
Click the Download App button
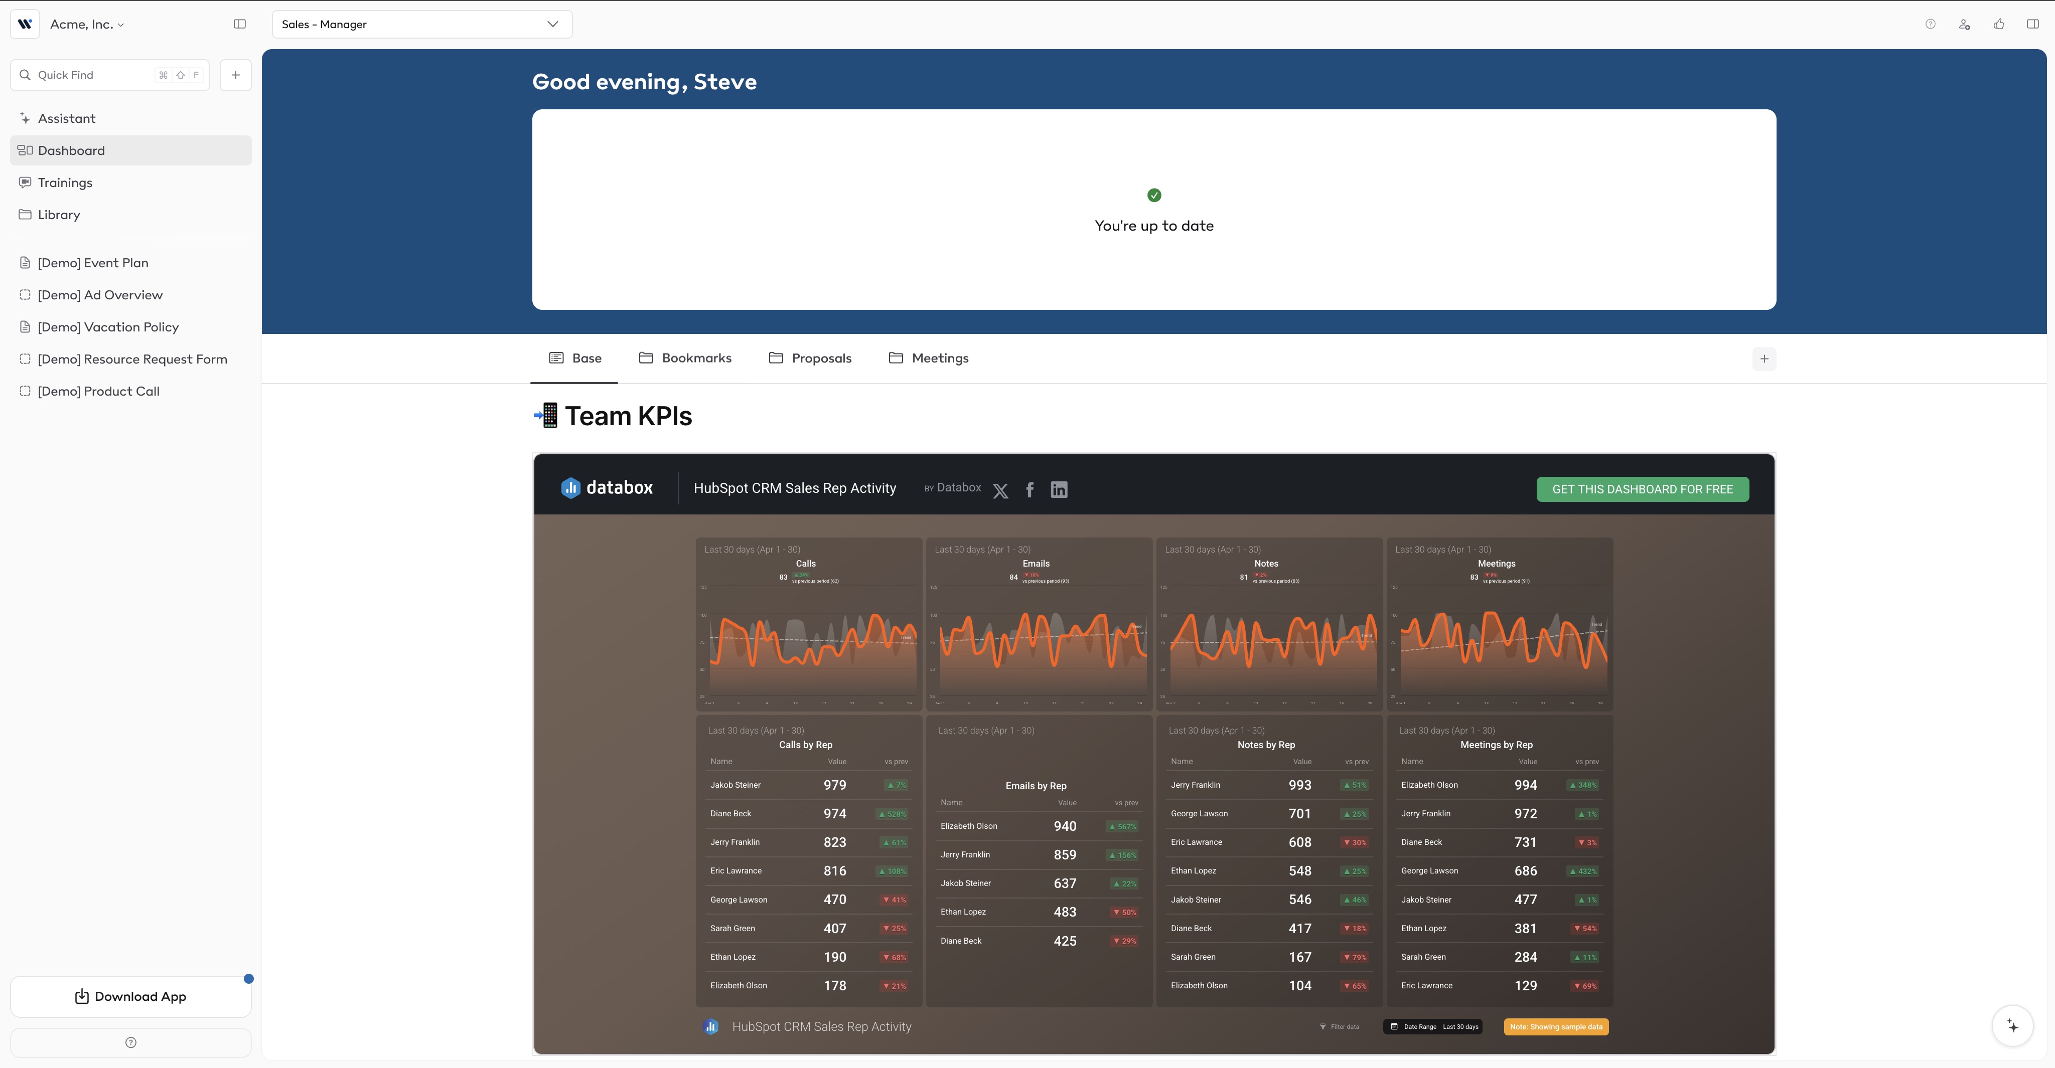pyautogui.click(x=131, y=996)
